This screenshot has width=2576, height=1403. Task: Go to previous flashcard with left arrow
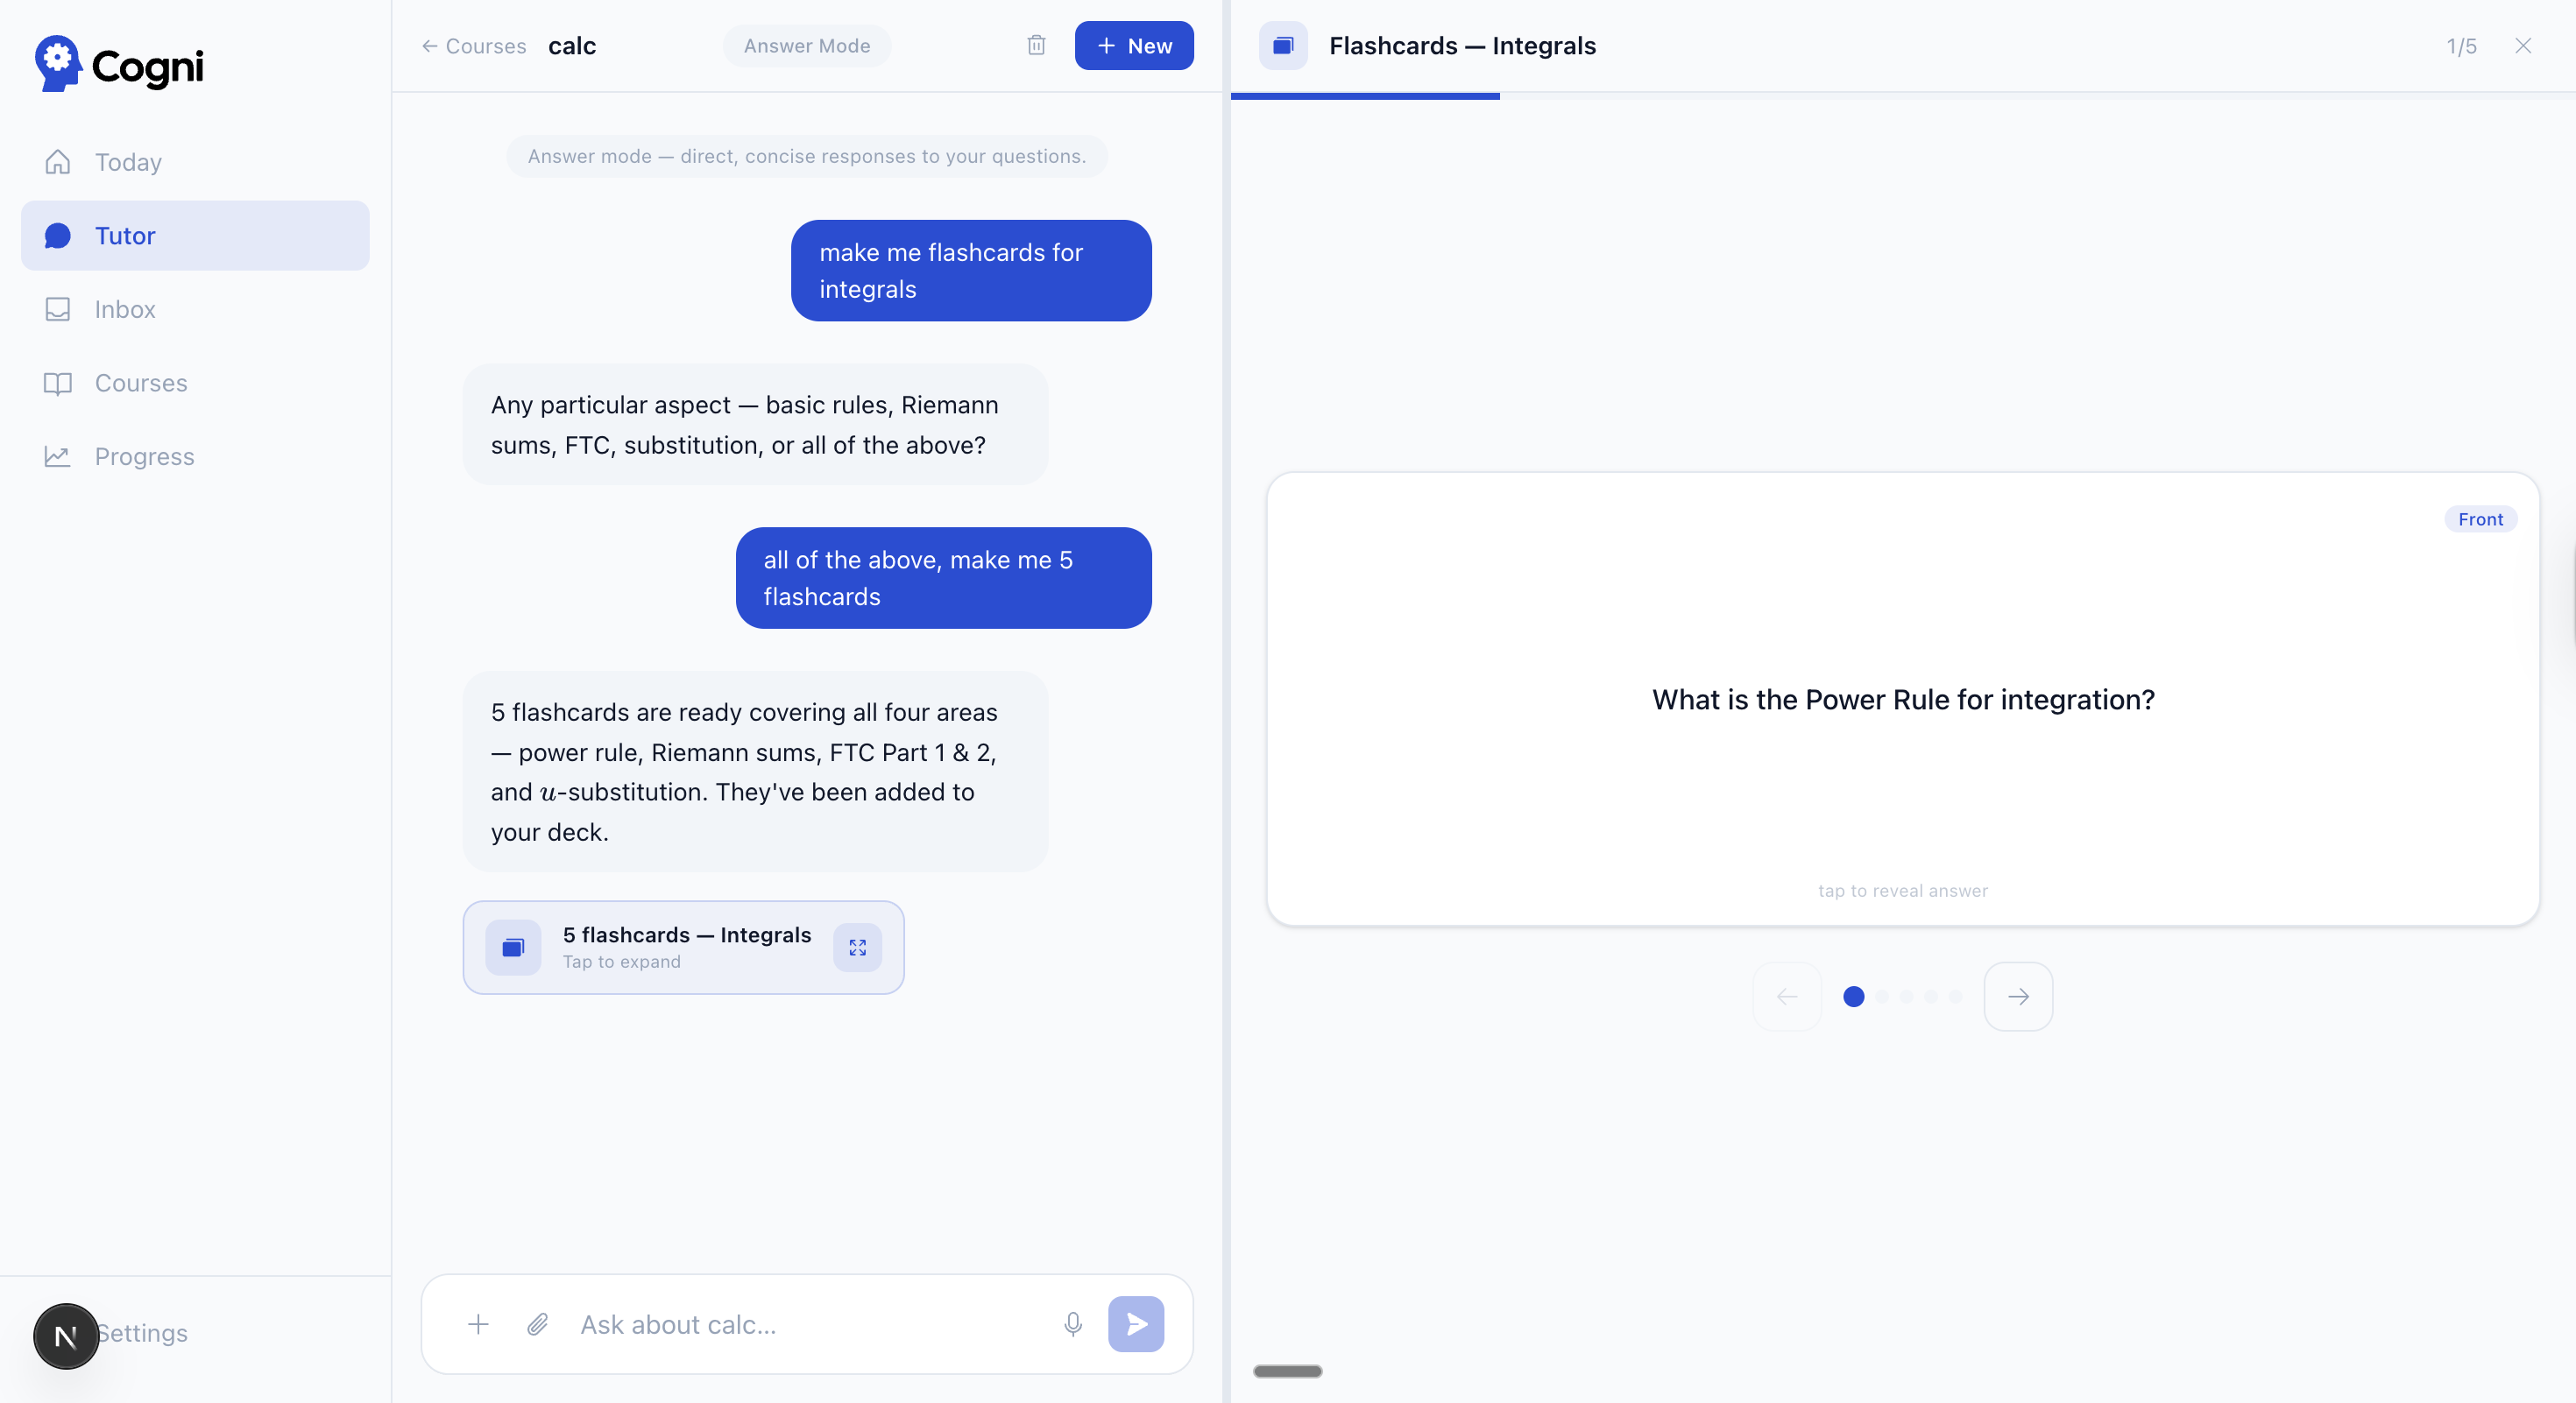pos(1787,997)
